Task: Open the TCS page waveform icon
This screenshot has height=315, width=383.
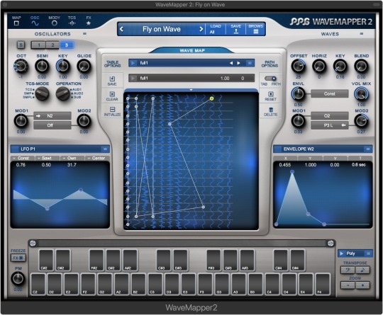Action: point(72,23)
